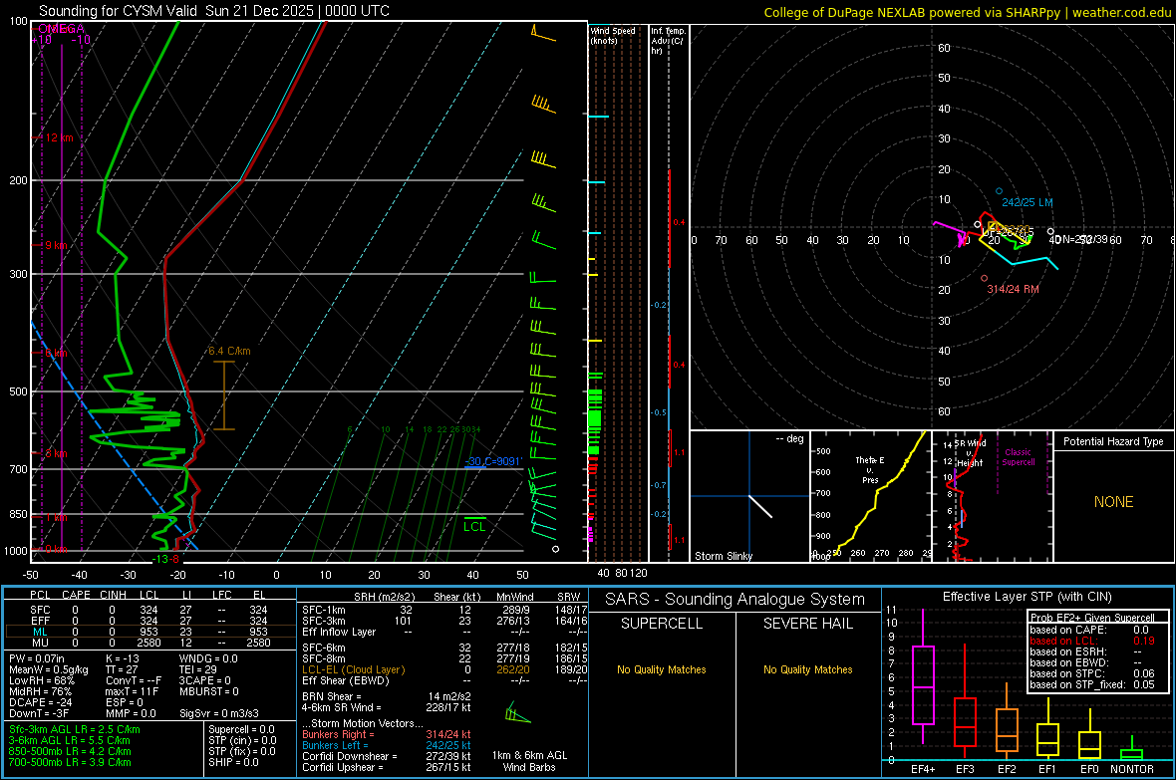The image size is (1176, 780).
Task: Select the highlighted ML parcel row
Action: click(x=149, y=632)
